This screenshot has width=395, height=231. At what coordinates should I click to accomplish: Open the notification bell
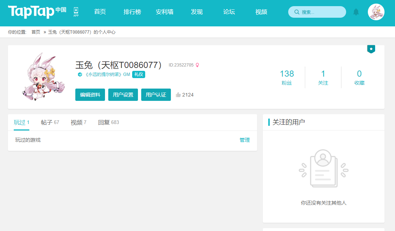click(x=356, y=12)
